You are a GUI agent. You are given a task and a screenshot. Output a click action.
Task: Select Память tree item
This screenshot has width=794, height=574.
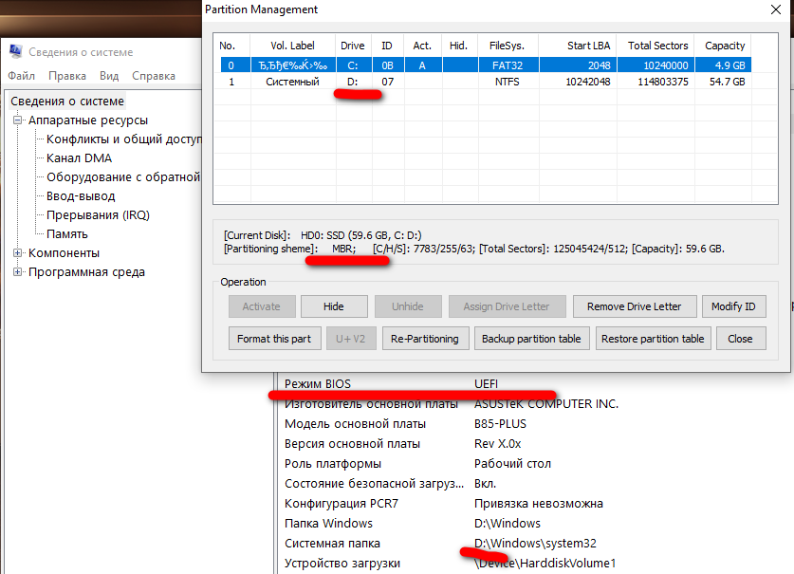tap(66, 234)
